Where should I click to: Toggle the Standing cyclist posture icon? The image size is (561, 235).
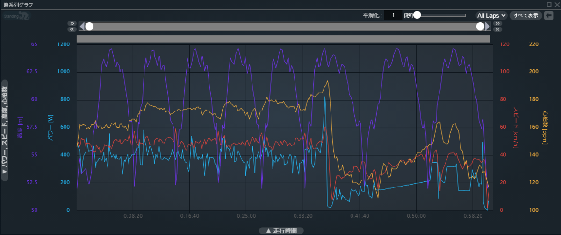[x=18, y=17]
